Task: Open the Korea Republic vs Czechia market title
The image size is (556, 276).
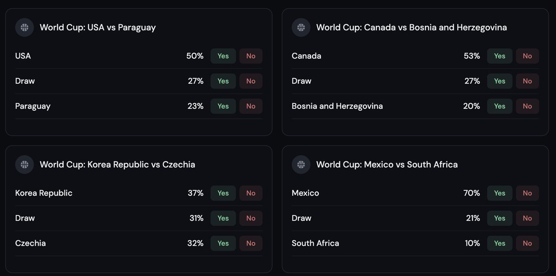Action: click(x=117, y=164)
